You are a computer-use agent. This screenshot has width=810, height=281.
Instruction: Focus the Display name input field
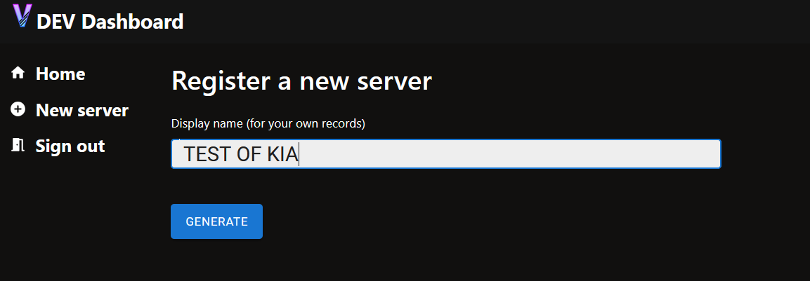[x=446, y=153]
